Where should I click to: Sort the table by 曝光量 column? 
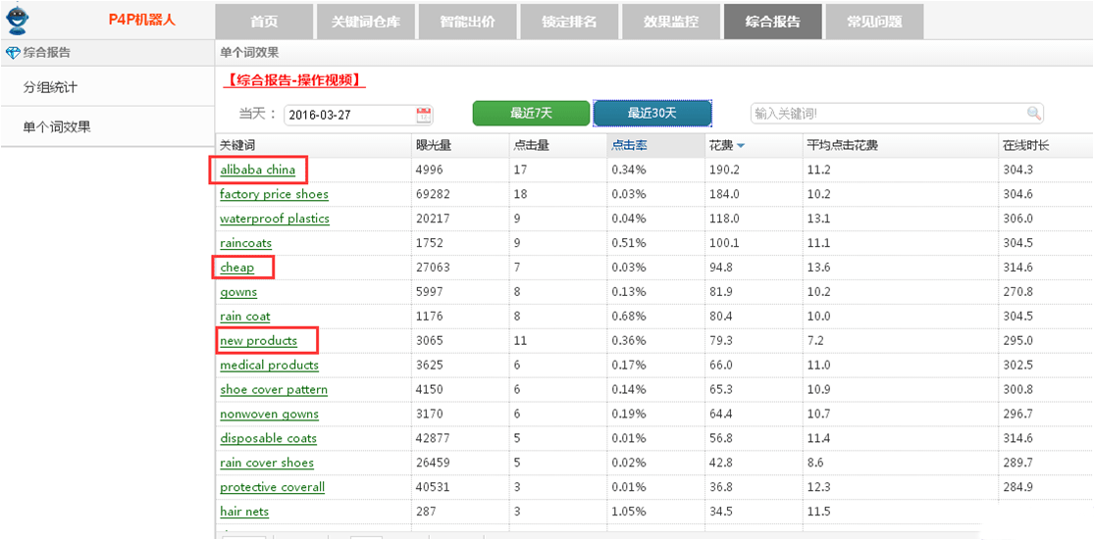(434, 145)
